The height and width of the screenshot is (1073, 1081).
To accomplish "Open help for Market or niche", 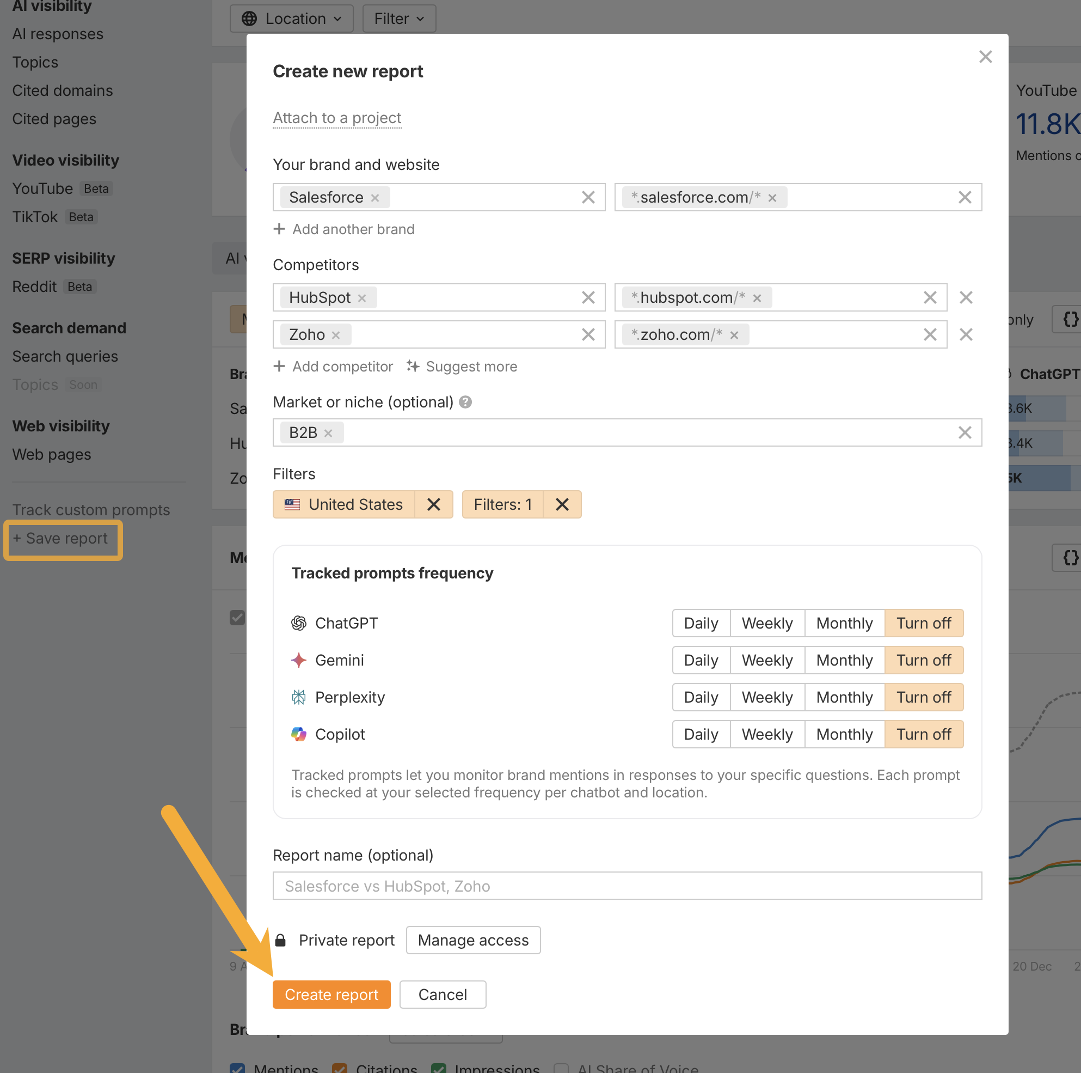I will [465, 402].
